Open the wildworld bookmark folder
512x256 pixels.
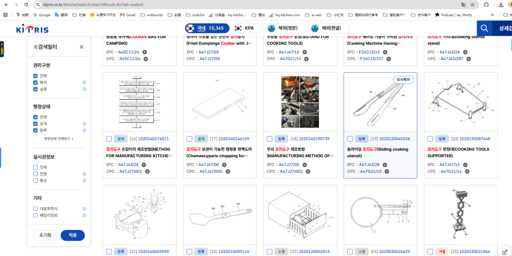[151, 15]
